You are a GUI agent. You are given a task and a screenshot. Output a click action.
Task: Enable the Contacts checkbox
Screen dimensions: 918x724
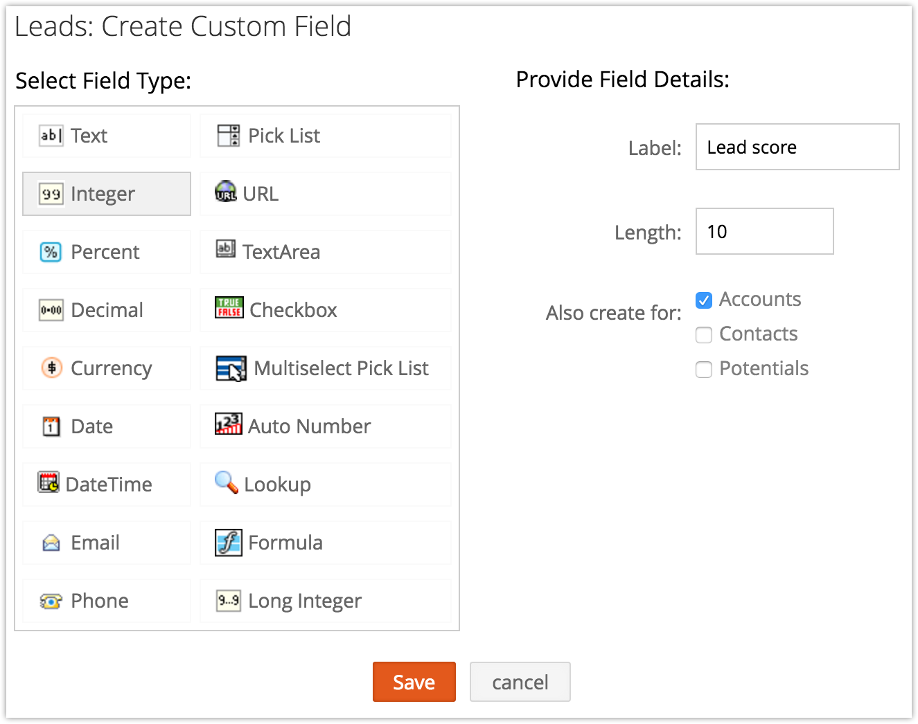click(704, 335)
